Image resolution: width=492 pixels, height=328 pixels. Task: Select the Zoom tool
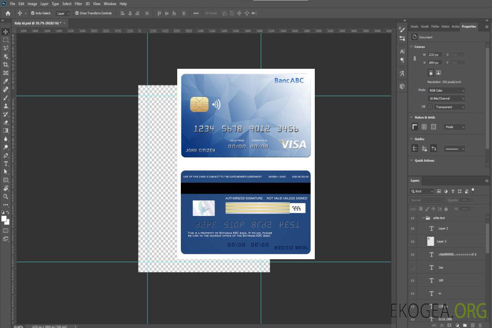click(5, 196)
